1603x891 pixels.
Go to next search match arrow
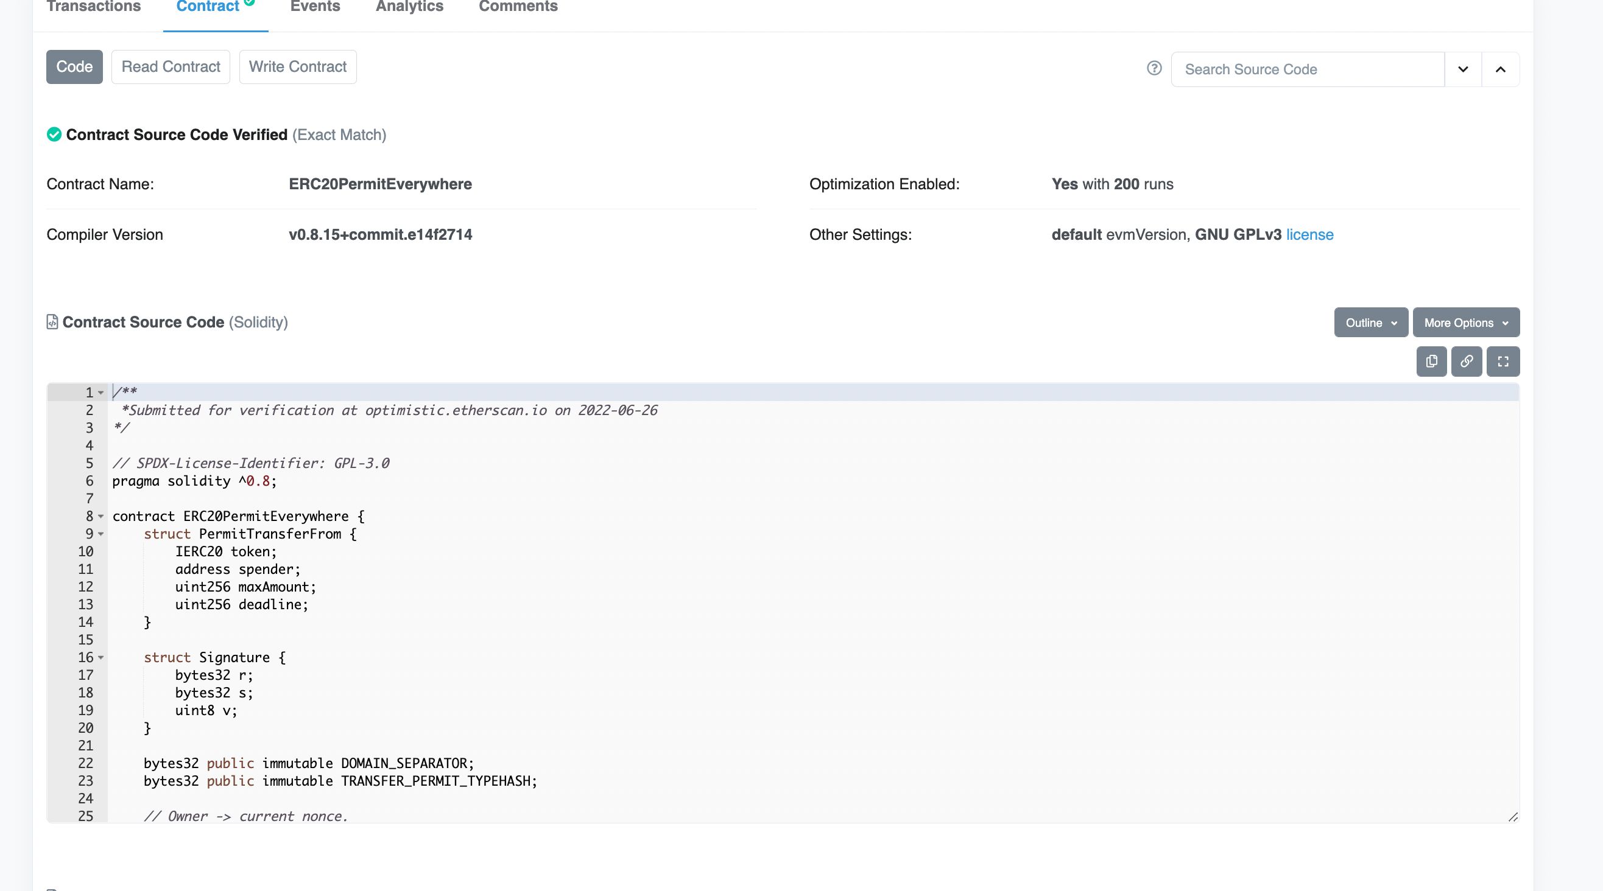[1463, 69]
